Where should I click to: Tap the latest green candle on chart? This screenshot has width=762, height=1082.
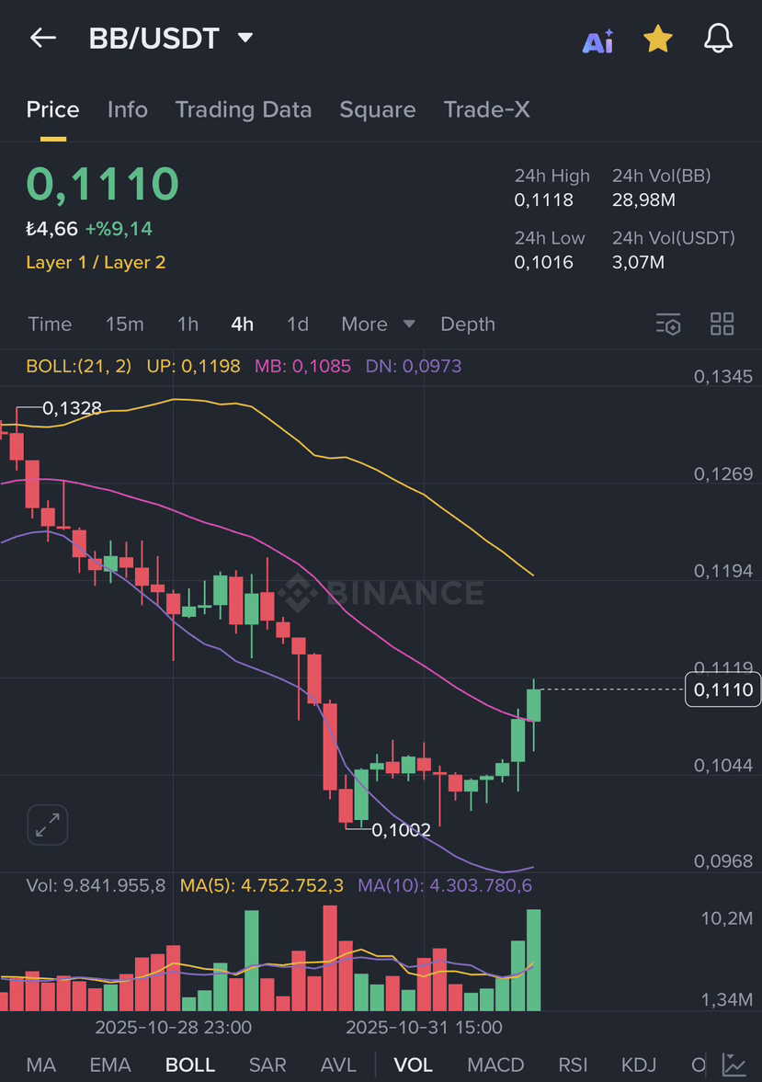533,705
